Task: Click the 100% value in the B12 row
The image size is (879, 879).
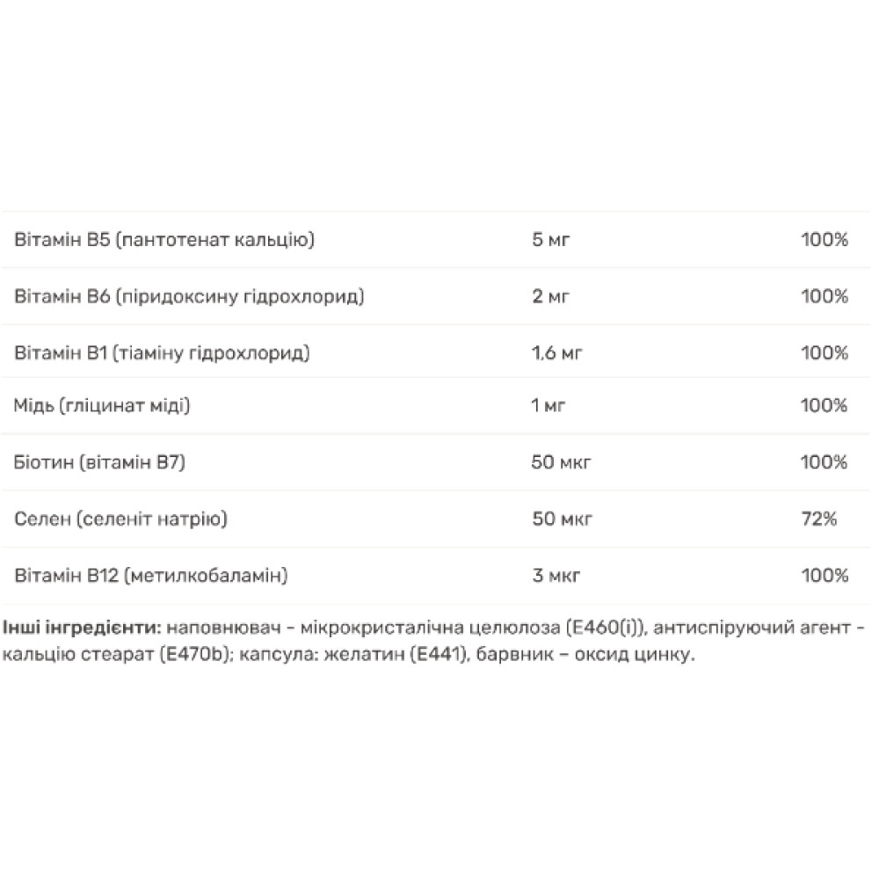Action: (x=825, y=576)
